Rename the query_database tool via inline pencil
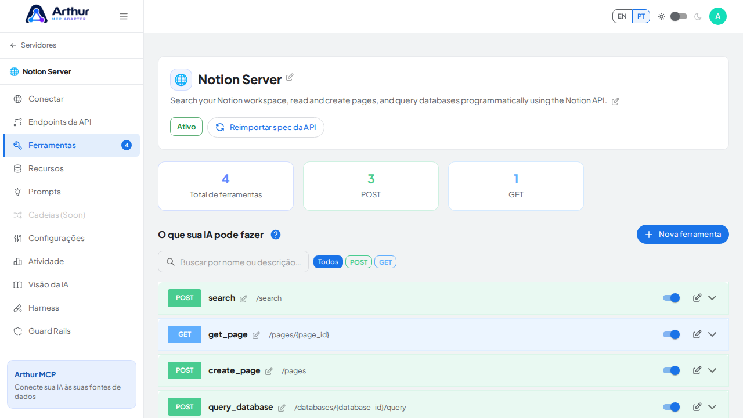This screenshot has height=418, width=743. point(282,408)
